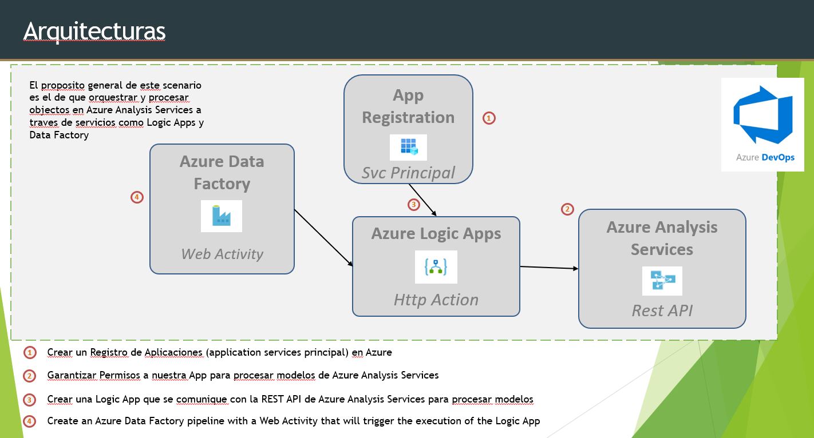This screenshot has height=438, width=814.
Task: Click the Azure Data Factory factory icon
Action: click(221, 216)
